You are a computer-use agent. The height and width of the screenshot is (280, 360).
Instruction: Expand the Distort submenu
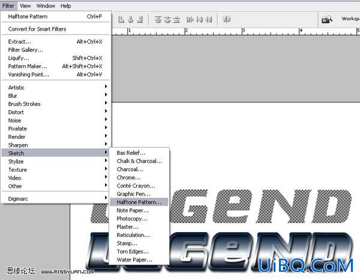55,112
